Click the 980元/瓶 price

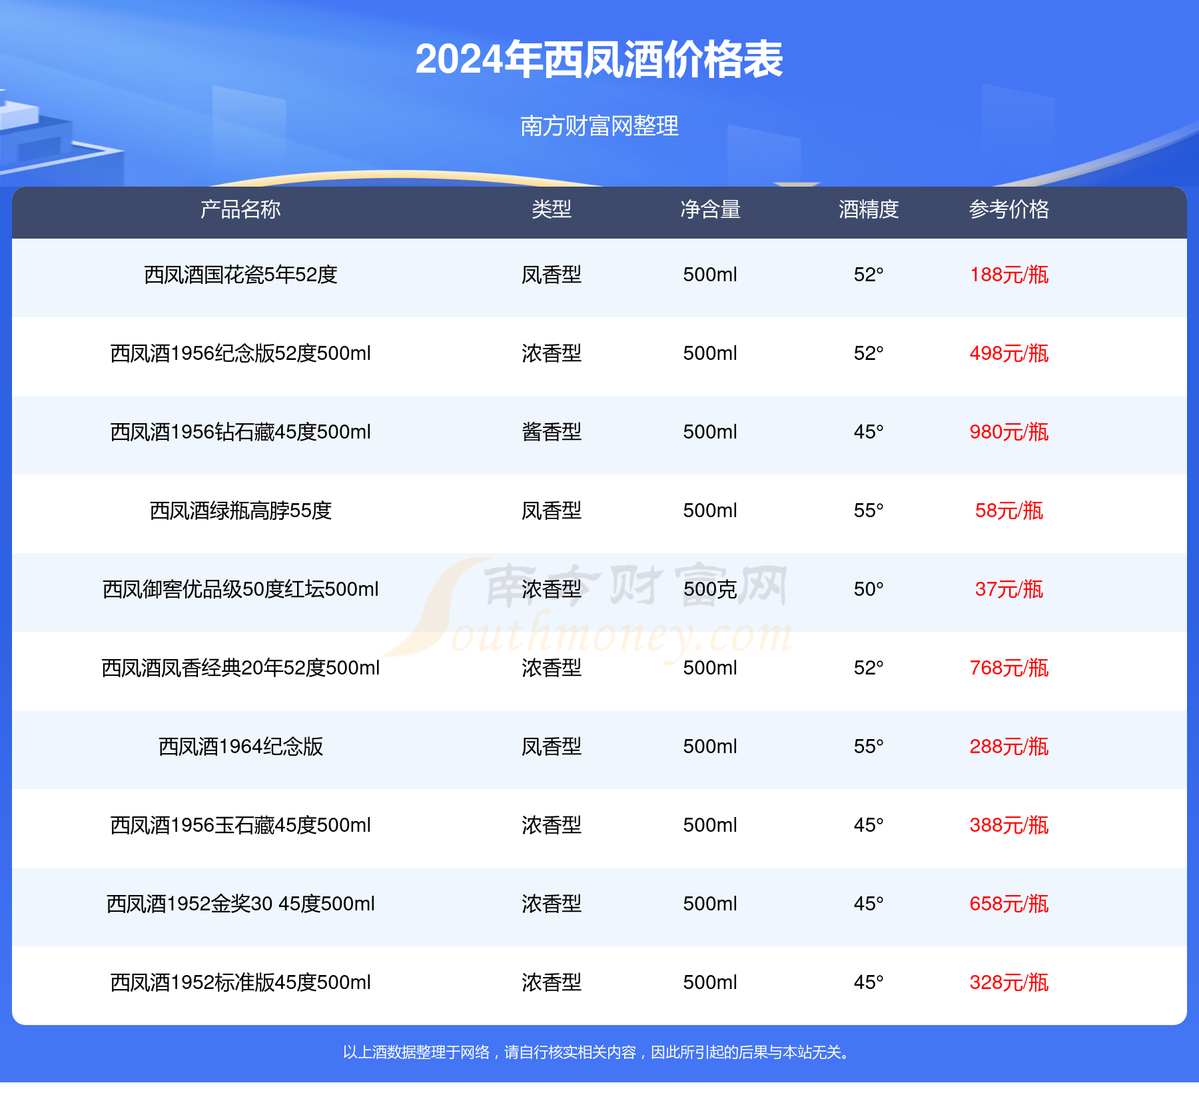click(1009, 432)
